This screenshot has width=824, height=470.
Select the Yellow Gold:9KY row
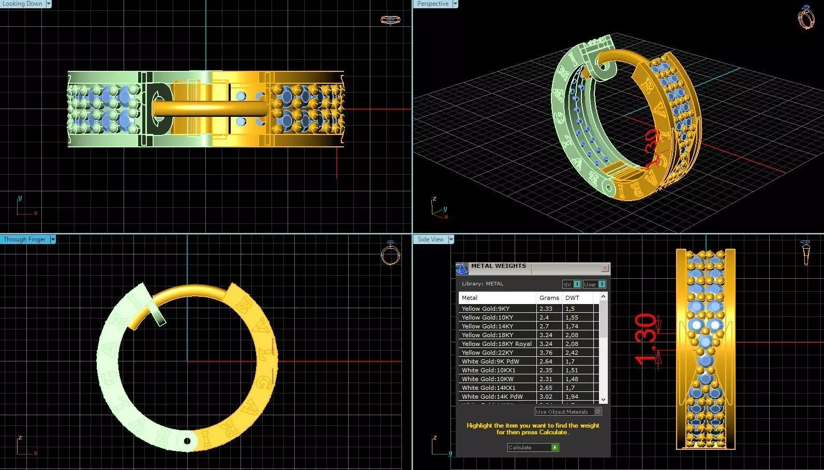click(x=529, y=308)
